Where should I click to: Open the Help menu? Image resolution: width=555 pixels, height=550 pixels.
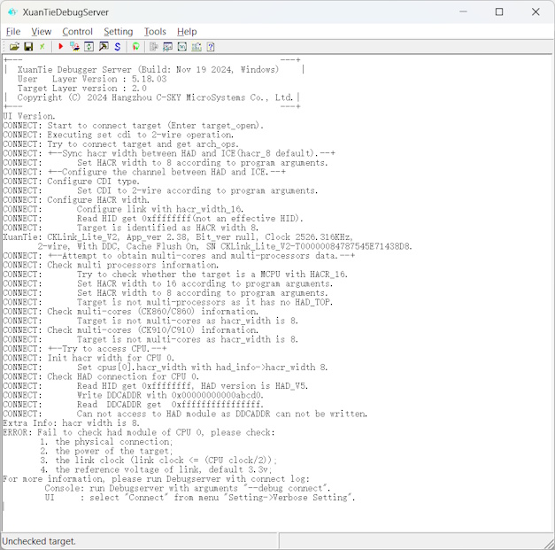click(187, 31)
